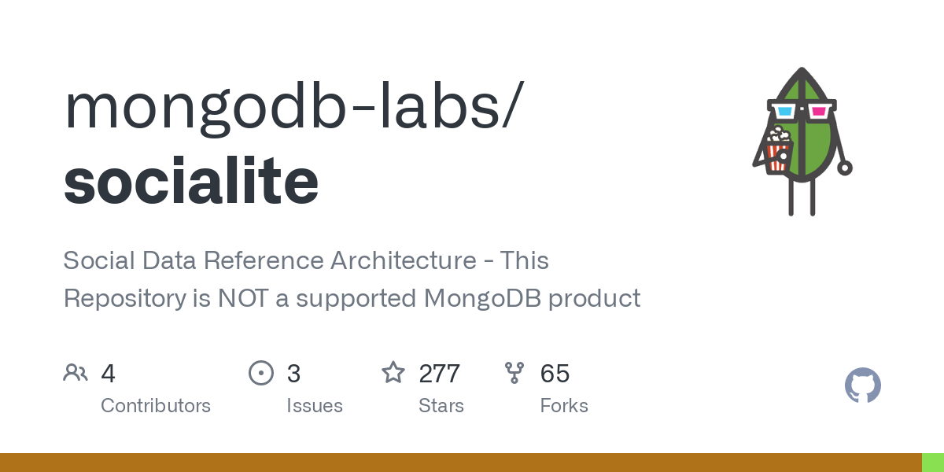Click the GitHub Octocat logo

click(x=863, y=385)
